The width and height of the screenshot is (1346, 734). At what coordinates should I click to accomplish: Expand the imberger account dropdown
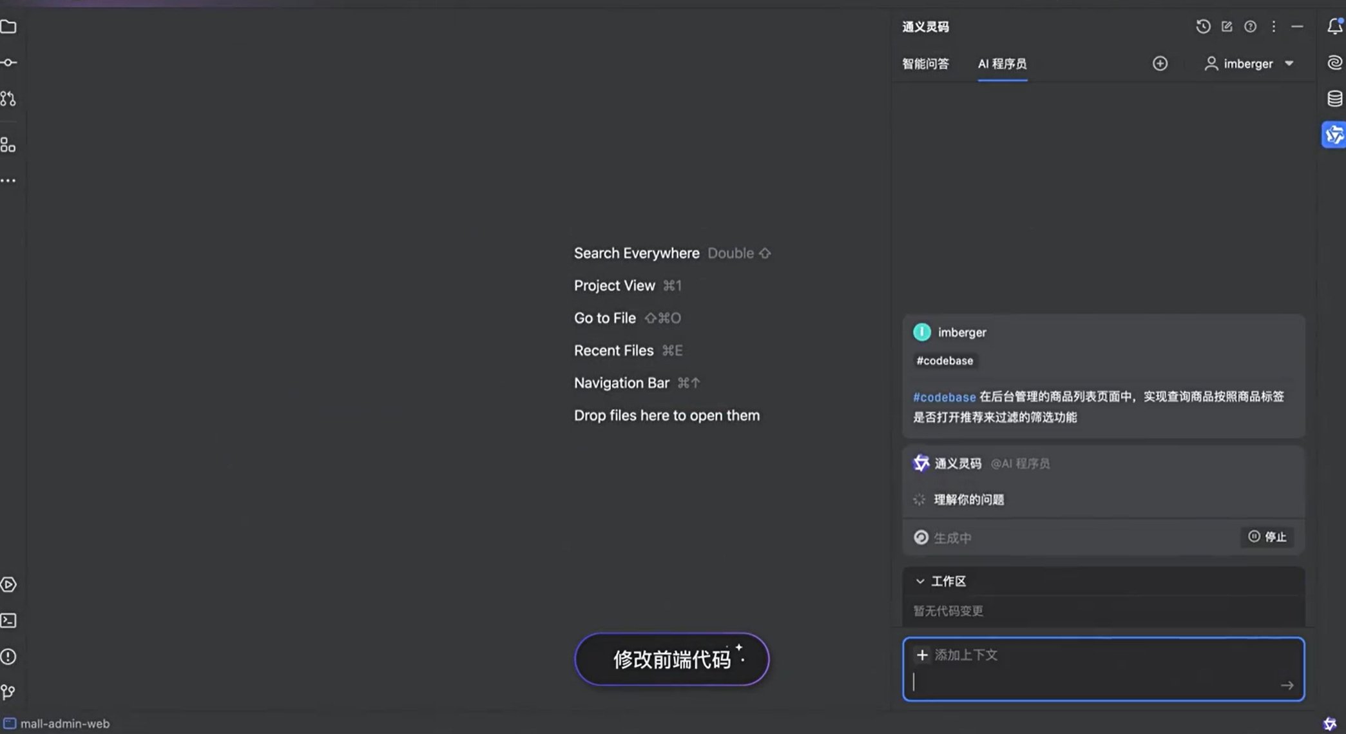1249,63
